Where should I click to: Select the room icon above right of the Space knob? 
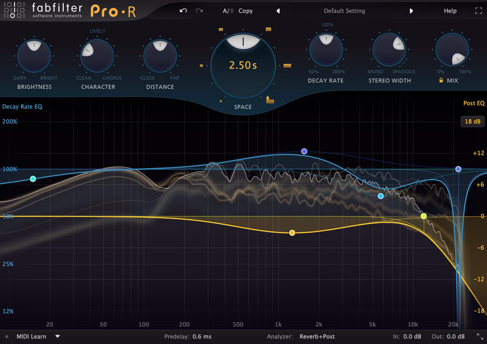click(268, 29)
